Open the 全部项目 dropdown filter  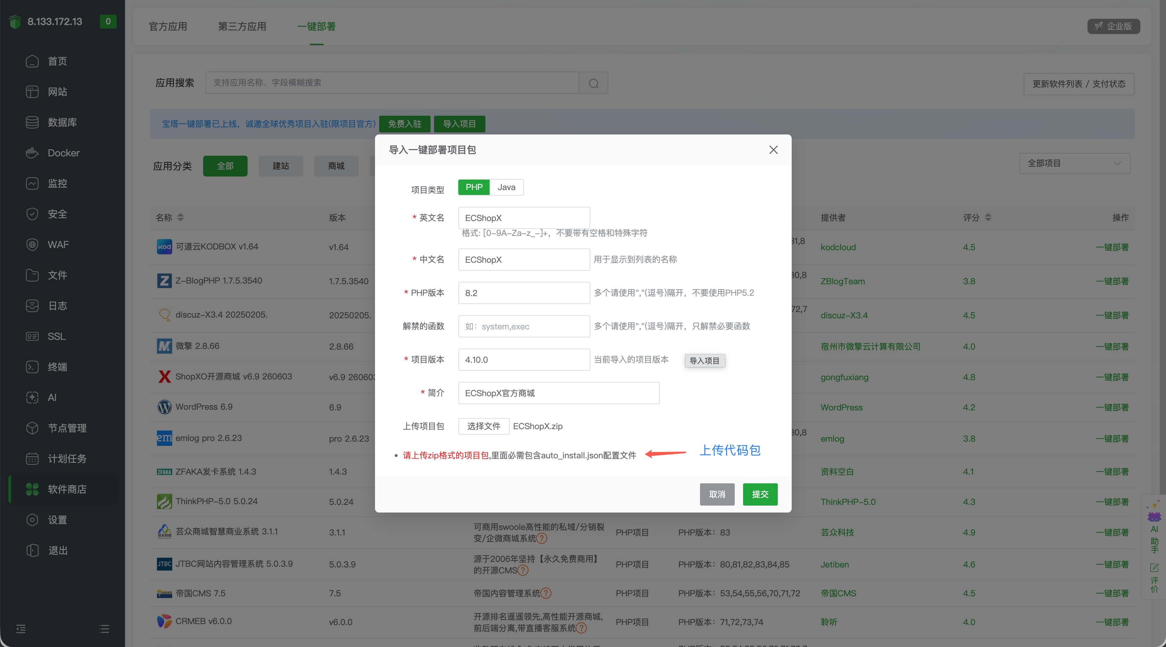(1074, 163)
